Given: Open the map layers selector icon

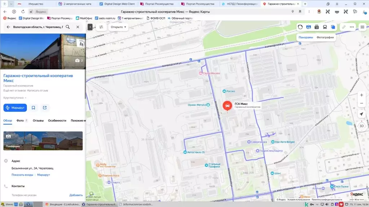Looking at the screenshot, I should pos(333,27).
